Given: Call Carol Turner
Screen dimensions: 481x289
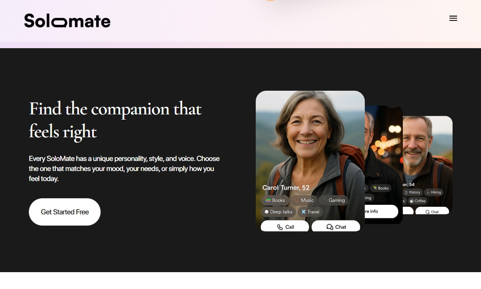Looking at the screenshot, I should point(285,227).
